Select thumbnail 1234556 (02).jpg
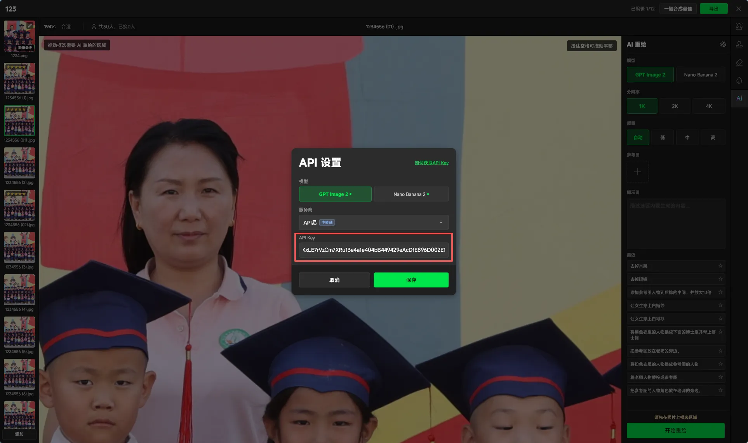 coord(19,205)
